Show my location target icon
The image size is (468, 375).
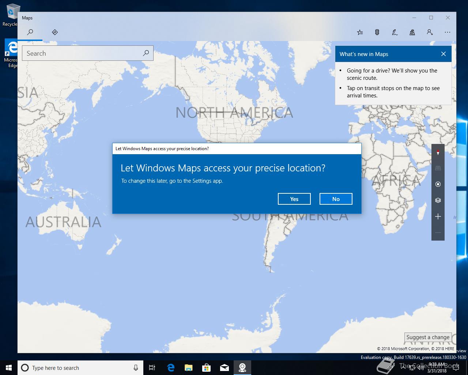[438, 184]
